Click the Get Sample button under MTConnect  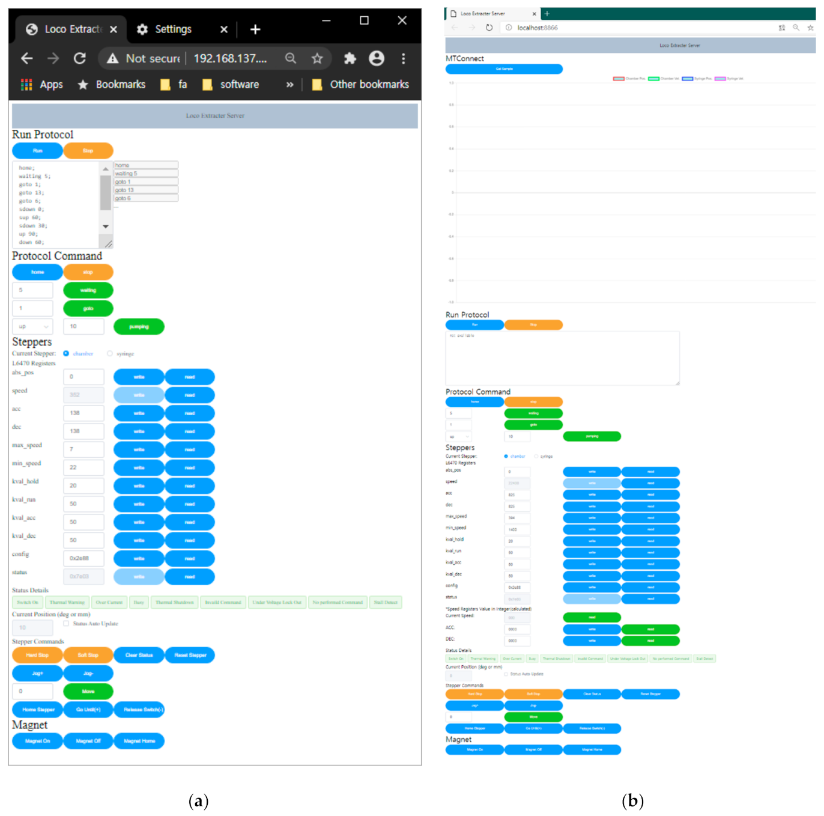click(x=504, y=69)
